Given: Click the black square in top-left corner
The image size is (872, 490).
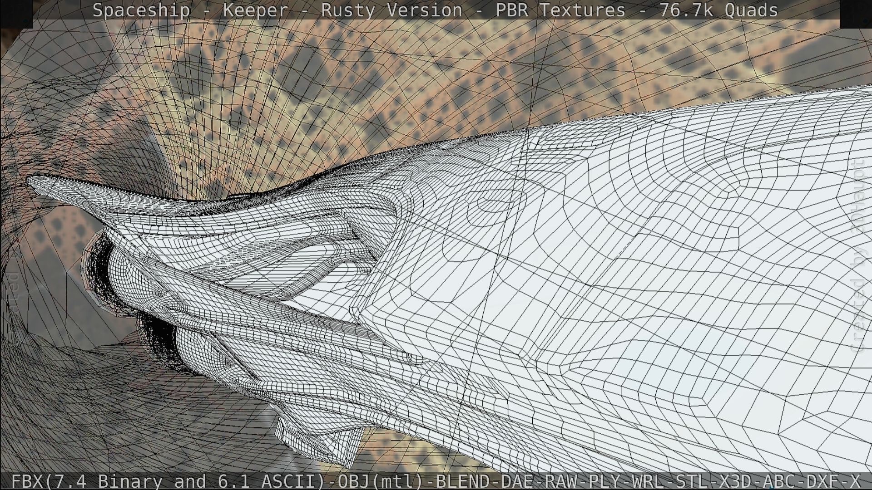Looking at the screenshot, I should click(16, 14).
